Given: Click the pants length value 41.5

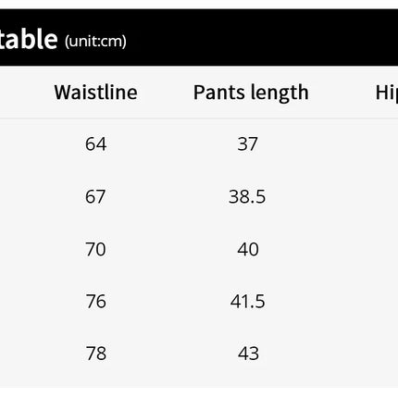Looking at the screenshot, I should 247,301.
